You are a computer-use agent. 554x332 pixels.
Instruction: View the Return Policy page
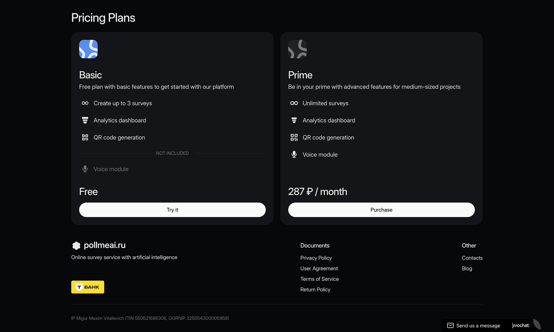coord(315,290)
